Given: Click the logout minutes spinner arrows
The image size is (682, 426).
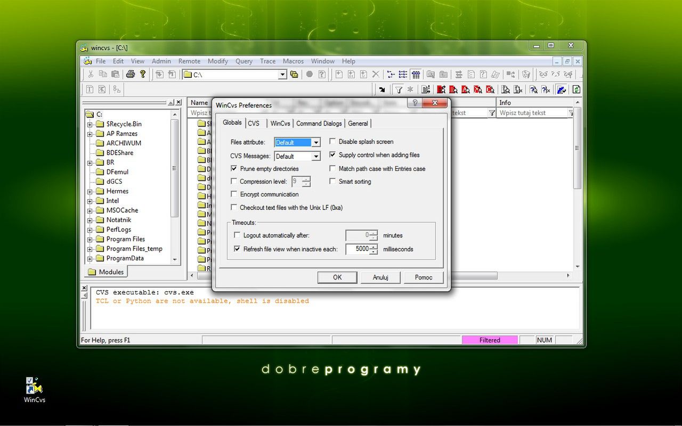Looking at the screenshot, I should tap(374, 235).
